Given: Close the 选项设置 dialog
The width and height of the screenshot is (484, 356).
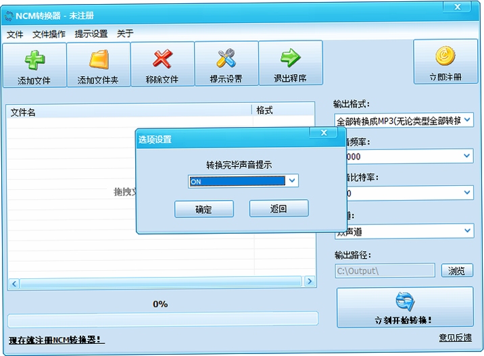Looking at the screenshot, I should (324, 133).
